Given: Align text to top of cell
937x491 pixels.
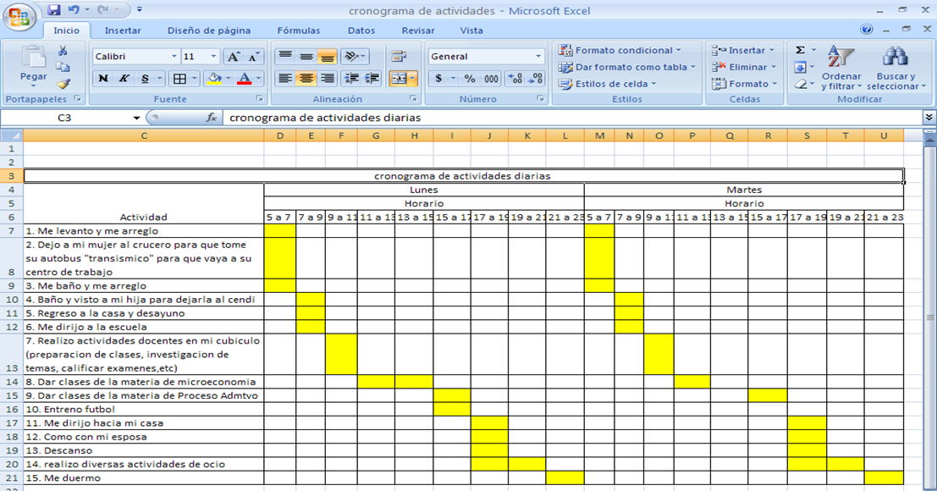Looking at the screenshot, I should click(285, 56).
